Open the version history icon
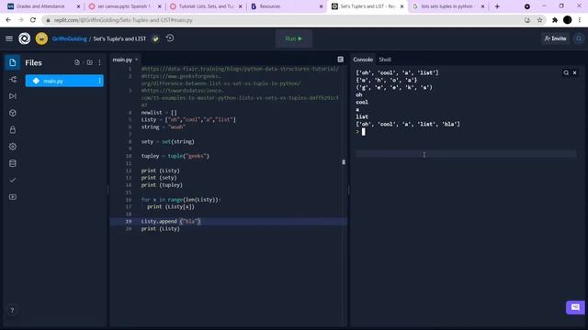The image size is (588, 330). coord(170,38)
